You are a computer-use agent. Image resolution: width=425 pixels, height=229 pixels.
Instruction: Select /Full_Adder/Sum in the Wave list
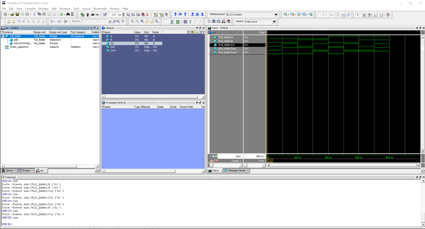tap(227, 49)
